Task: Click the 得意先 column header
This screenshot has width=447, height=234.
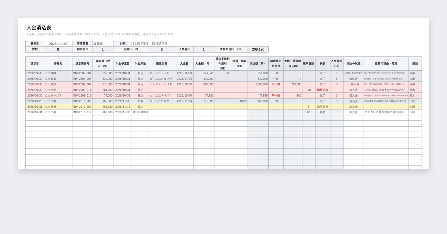Action: [58, 64]
